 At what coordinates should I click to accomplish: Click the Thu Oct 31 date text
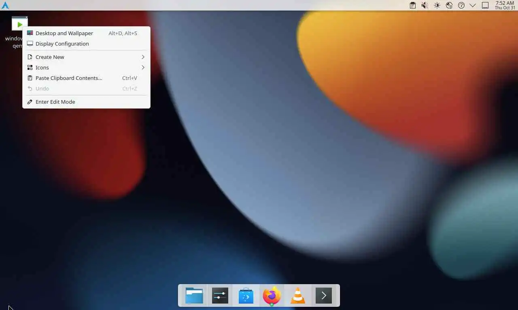tap(505, 8)
